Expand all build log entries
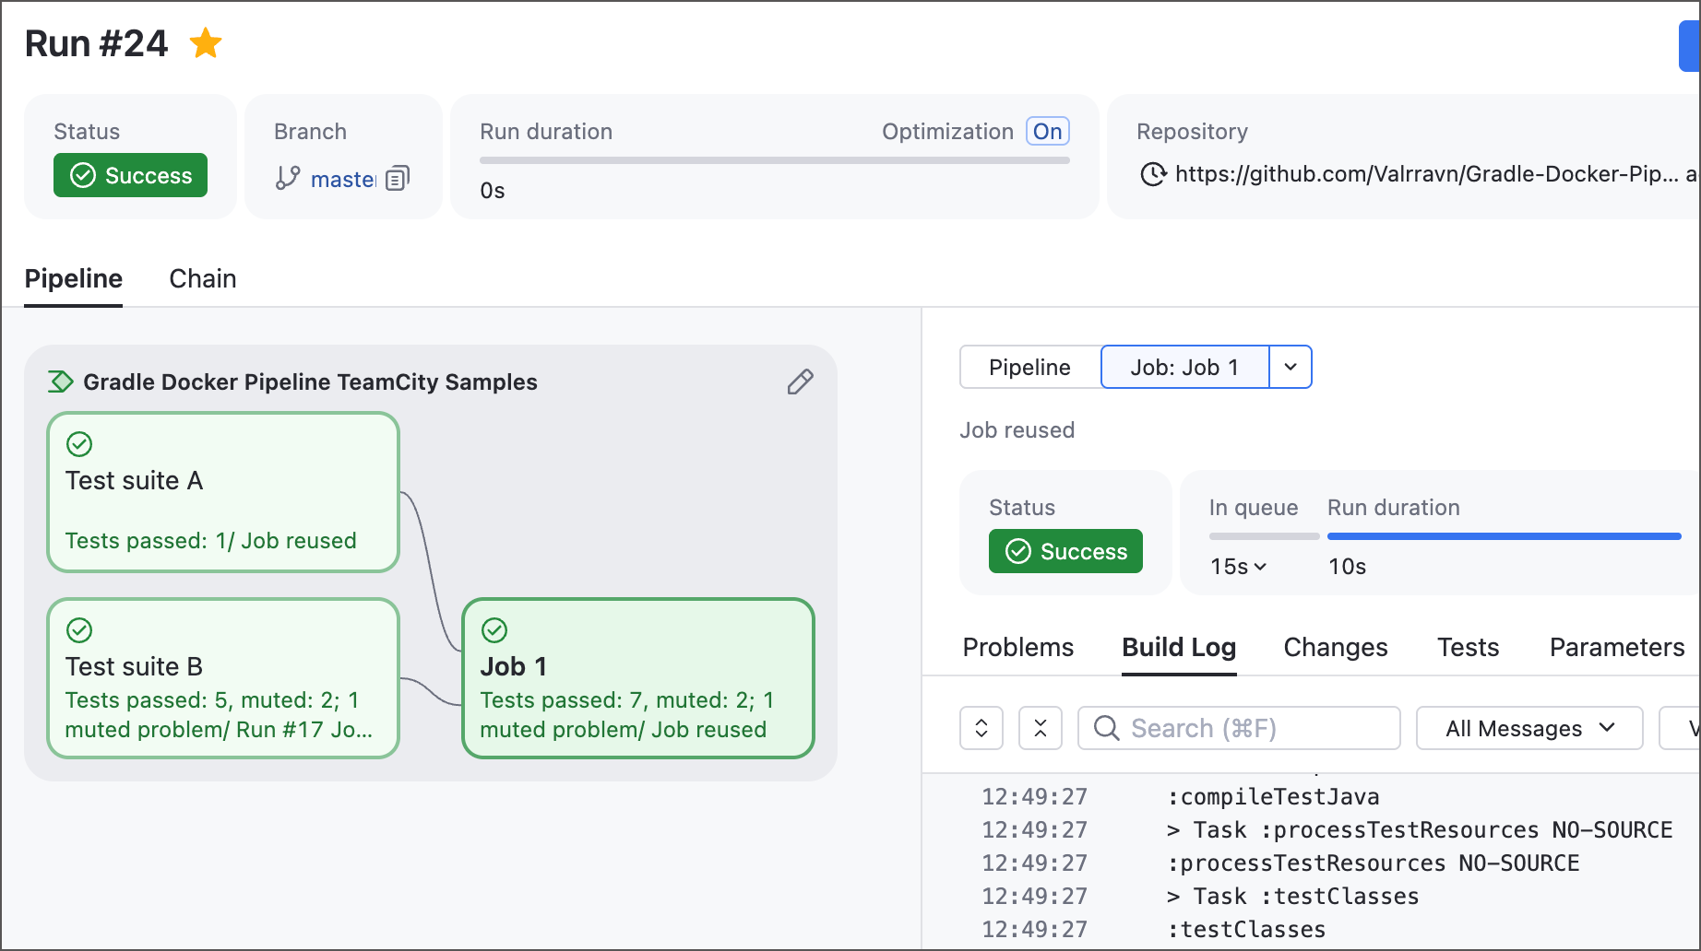Viewport: 1701px width, 951px height. pyautogui.click(x=981, y=728)
